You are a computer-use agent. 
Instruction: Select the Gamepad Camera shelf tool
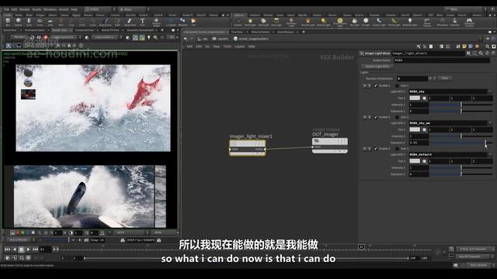click(469, 22)
